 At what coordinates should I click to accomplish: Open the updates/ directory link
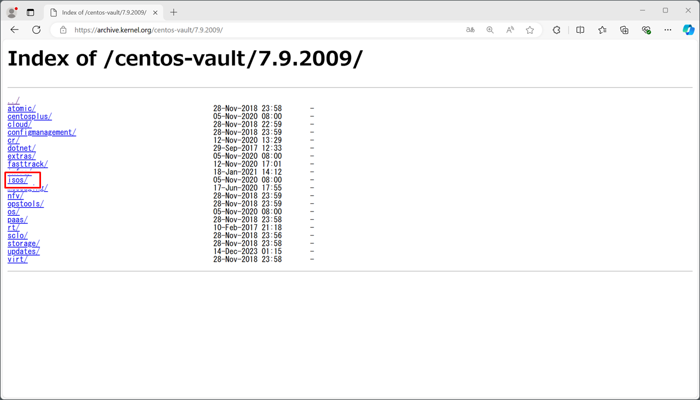pyautogui.click(x=24, y=251)
